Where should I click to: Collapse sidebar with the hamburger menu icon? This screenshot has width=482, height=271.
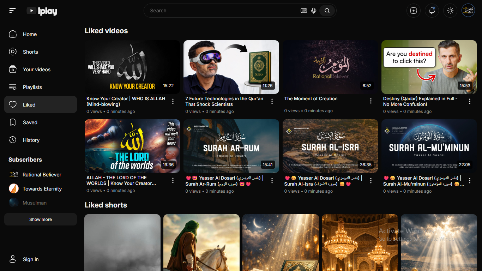pos(12,11)
